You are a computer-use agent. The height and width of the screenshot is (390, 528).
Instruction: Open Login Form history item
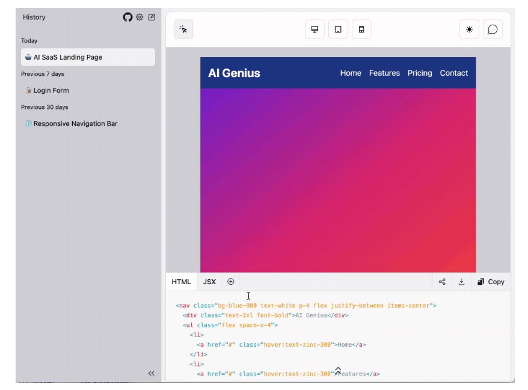[51, 90]
